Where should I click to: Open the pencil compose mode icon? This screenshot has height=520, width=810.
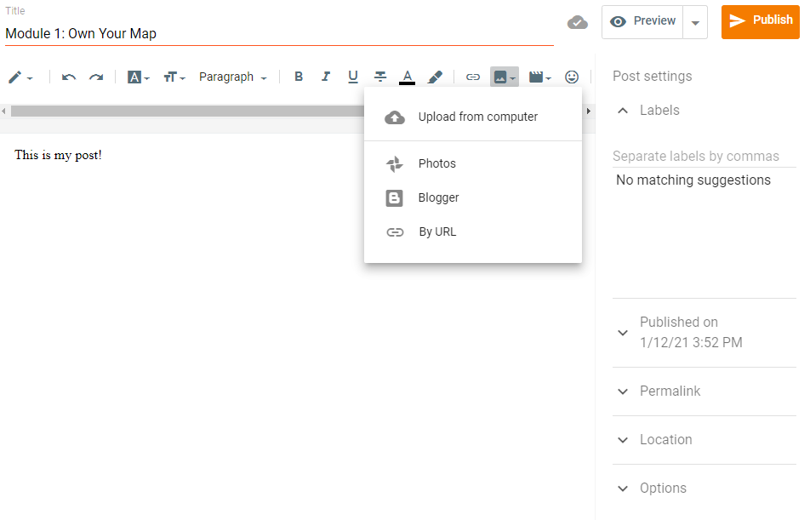click(20, 77)
